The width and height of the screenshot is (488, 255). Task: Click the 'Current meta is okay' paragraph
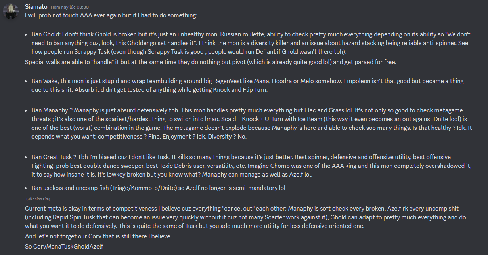[x=242, y=217]
